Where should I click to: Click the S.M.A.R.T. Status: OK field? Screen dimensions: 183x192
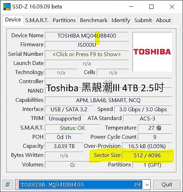(x=73, y=128)
